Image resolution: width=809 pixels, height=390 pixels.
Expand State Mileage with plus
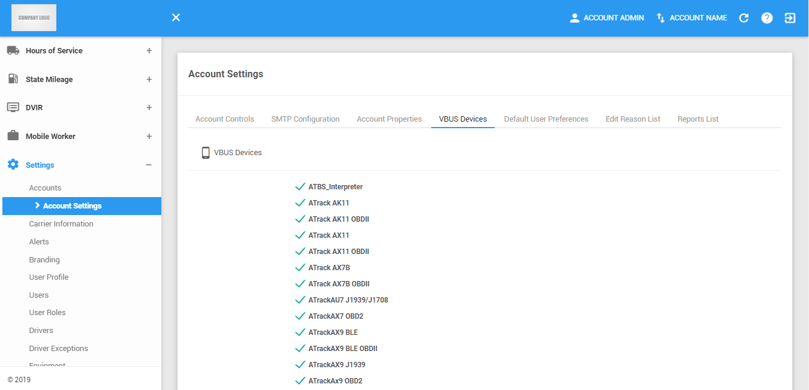pyautogui.click(x=149, y=79)
